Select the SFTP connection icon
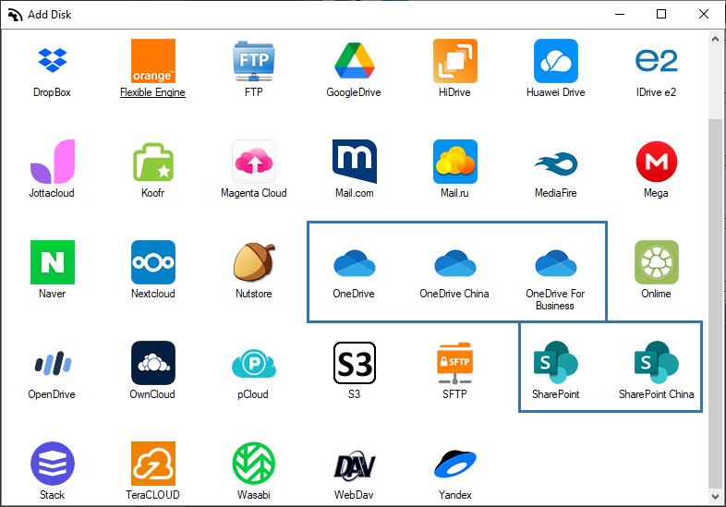The height and width of the screenshot is (507, 726). click(455, 364)
